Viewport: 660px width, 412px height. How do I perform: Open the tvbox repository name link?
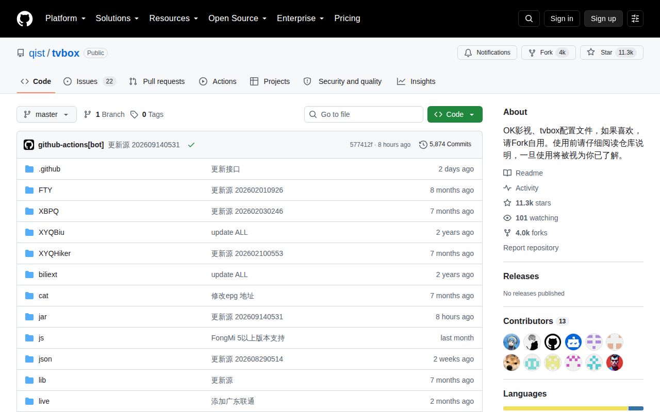(65, 53)
